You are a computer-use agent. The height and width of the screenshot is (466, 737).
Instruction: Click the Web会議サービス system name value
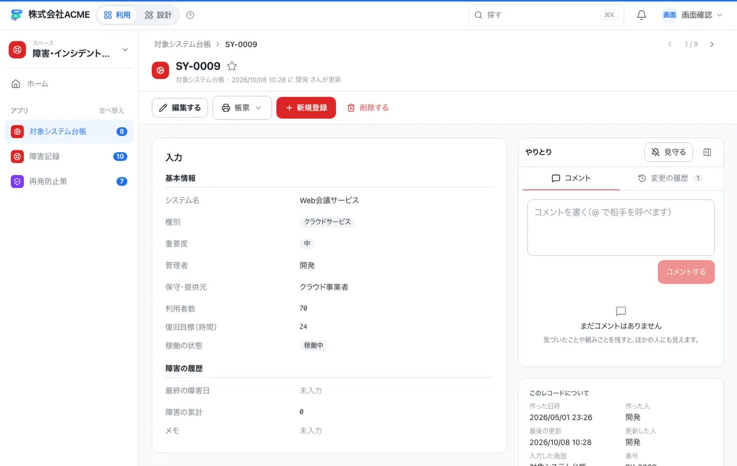(329, 200)
